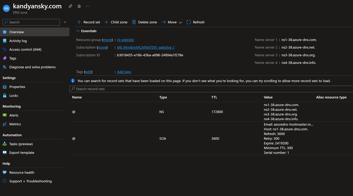
Task: Click the Add tags link
Action: 124,72
